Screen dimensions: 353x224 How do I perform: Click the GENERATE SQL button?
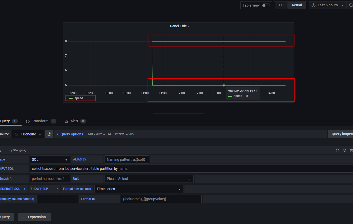pyautogui.click(x=10, y=189)
